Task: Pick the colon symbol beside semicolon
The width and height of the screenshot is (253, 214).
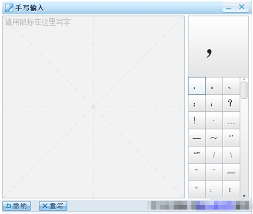Action: point(214,103)
